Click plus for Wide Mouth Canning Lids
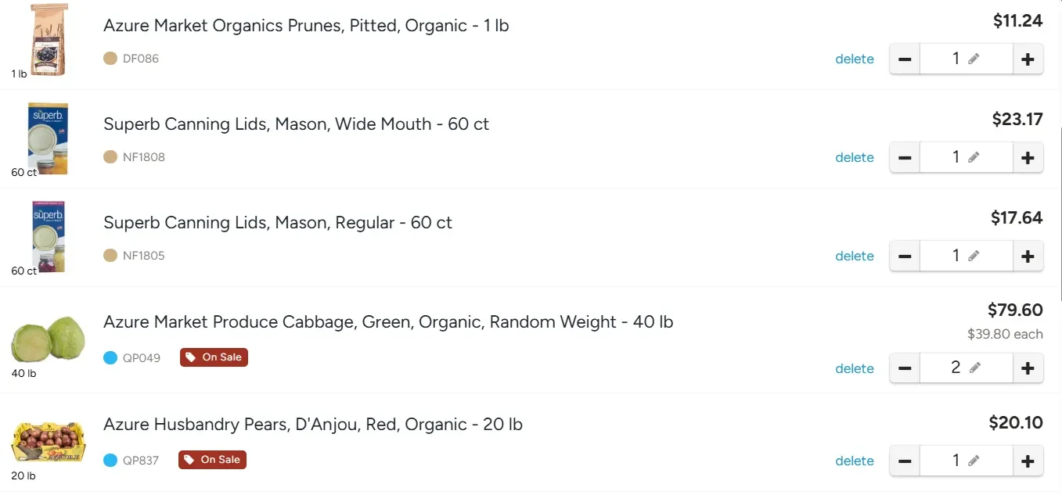Screen dimensions: 1062x495 1028,157
